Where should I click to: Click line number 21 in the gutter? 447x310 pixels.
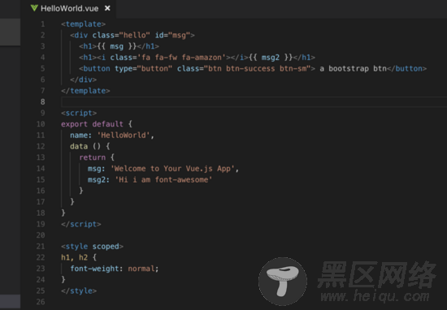click(41, 246)
